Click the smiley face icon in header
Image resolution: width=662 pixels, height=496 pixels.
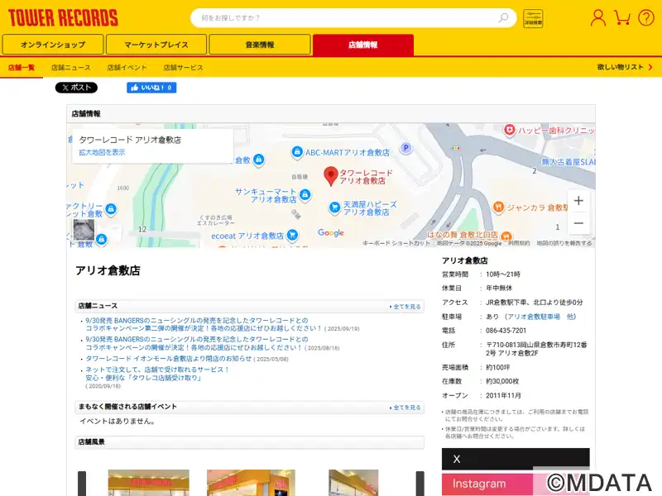coord(645,17)
